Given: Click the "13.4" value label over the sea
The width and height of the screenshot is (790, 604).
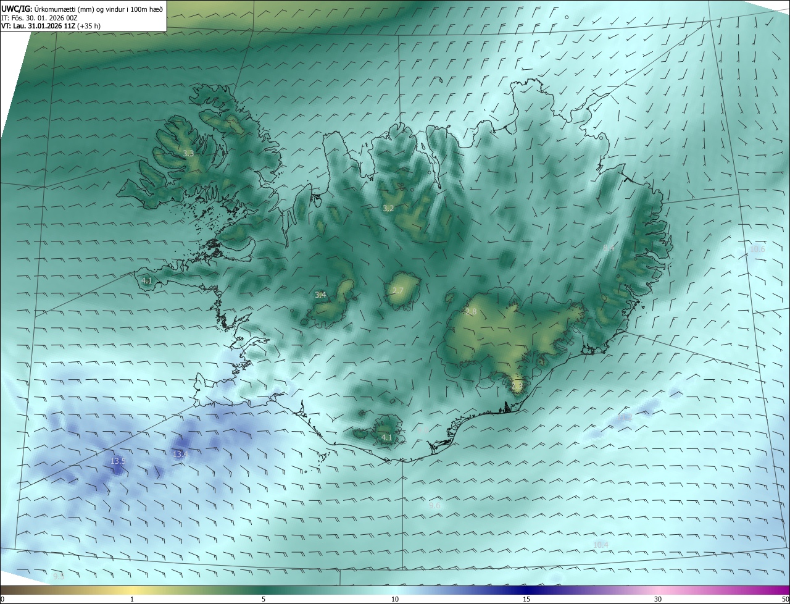Looking at the screenshot, I should pos(180,455).
